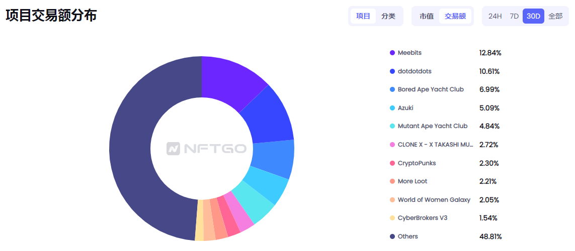The height and width of the screenshot is (251, 575).
Task: Click the 1.54% value
Action: click(488, 218)
